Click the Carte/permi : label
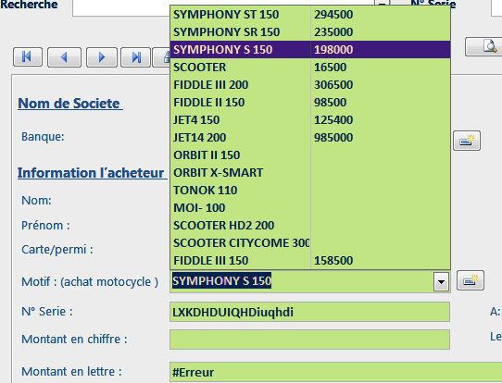Viewport: 502px width, 383px height. pyautogui.click(x=57, y=250)
